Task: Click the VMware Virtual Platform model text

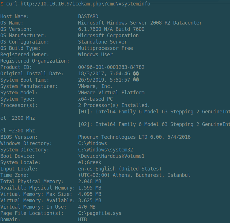Action: coord(111,93)
